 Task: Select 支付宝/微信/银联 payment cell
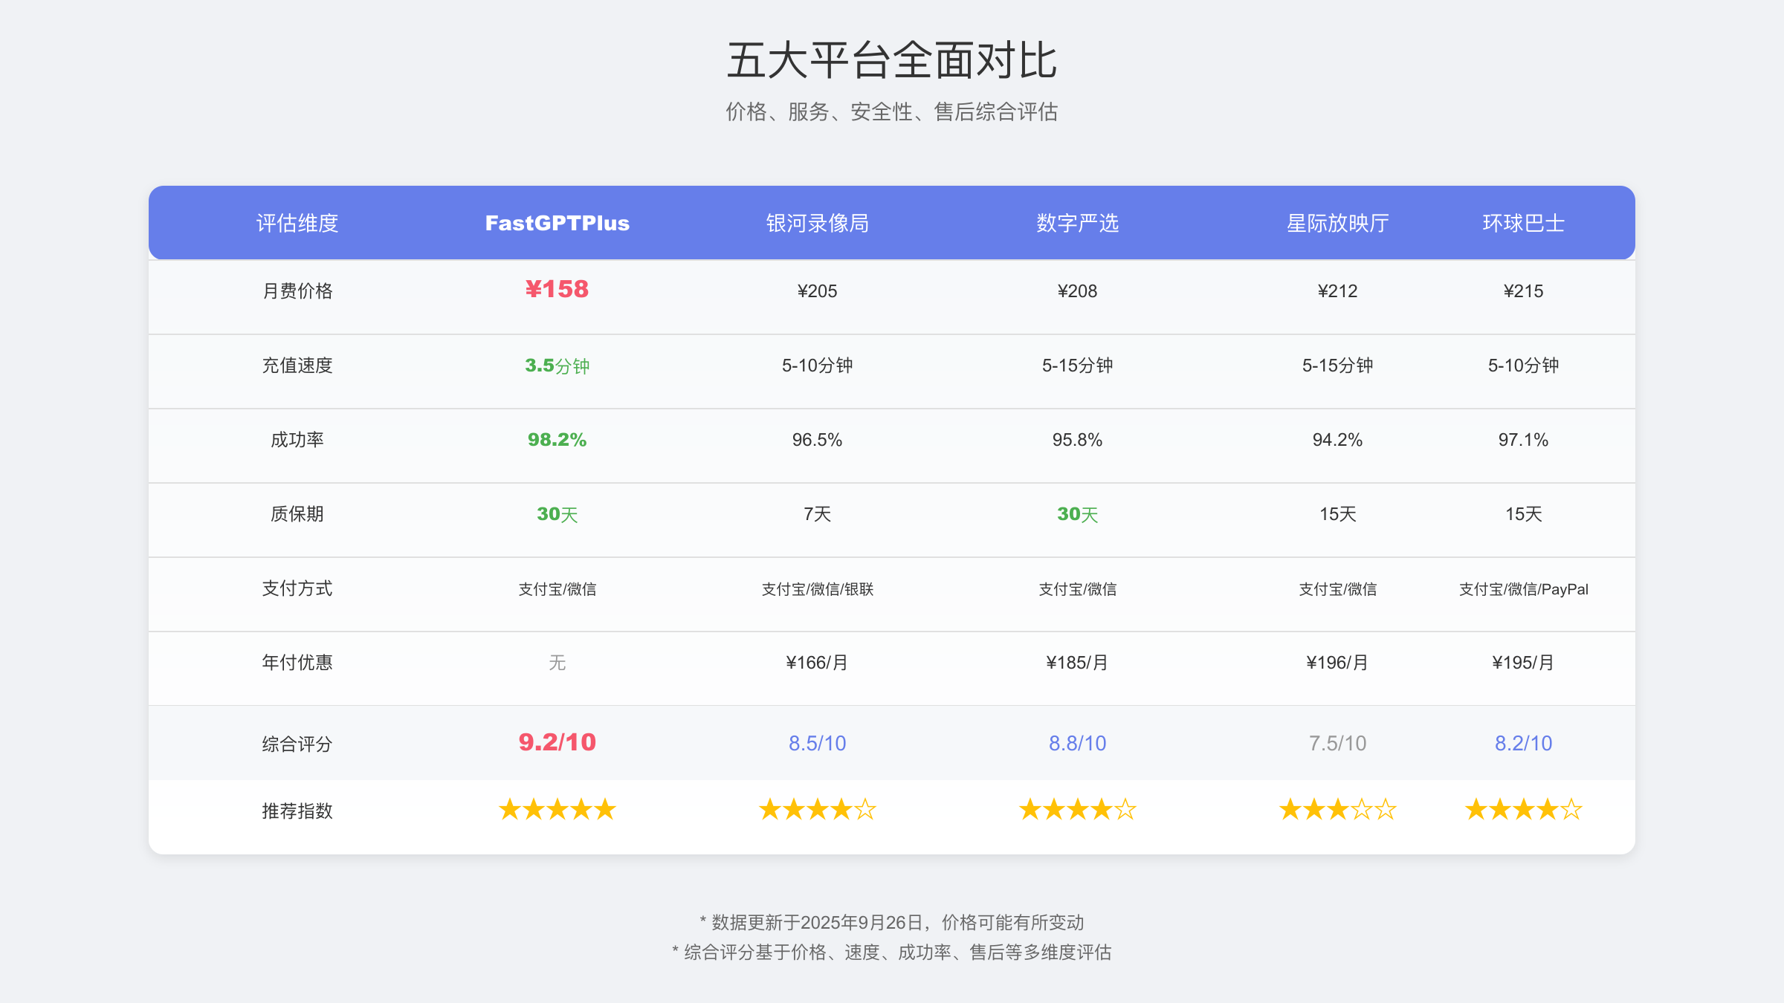[817, 589]
